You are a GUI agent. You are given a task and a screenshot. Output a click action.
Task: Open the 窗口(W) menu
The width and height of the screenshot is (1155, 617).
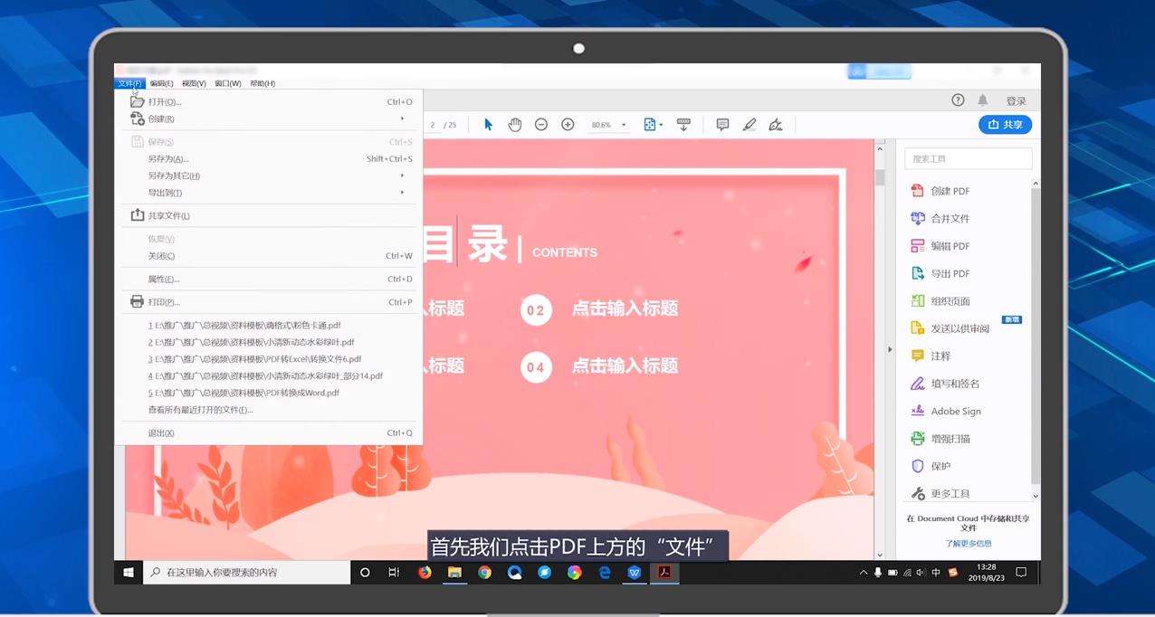tap(228, 83)
